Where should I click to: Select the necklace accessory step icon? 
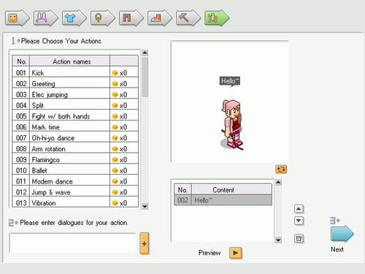[x=103, y=18]
